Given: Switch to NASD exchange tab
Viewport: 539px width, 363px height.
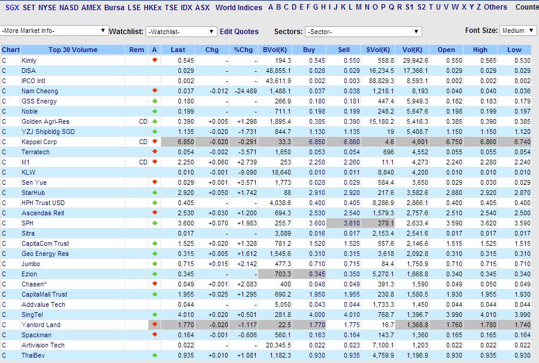Looking at the screenshot, I should [69, 7].
